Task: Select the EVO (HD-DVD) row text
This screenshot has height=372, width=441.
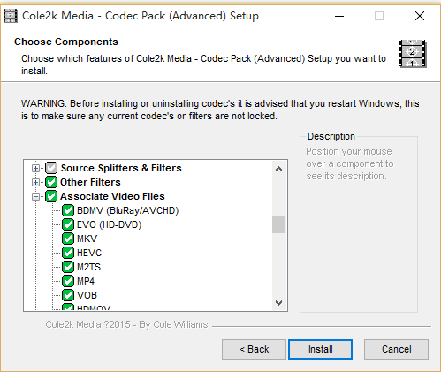Action: click(x=110, y=224)
